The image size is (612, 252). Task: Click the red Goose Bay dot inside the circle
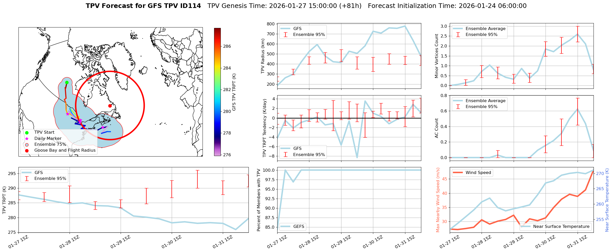pos(110,106)
